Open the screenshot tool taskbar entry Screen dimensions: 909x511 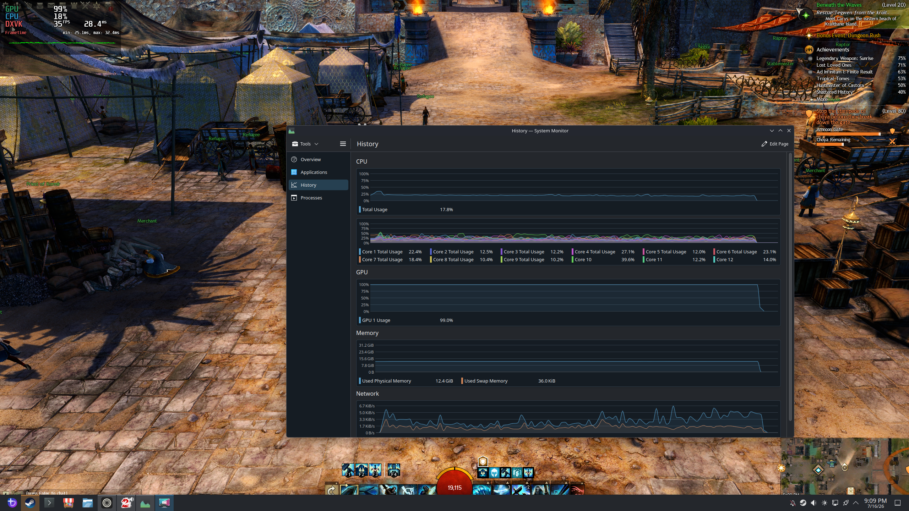pos(164,503)
